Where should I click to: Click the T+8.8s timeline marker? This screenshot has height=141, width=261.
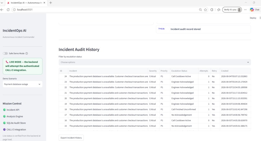161,29
